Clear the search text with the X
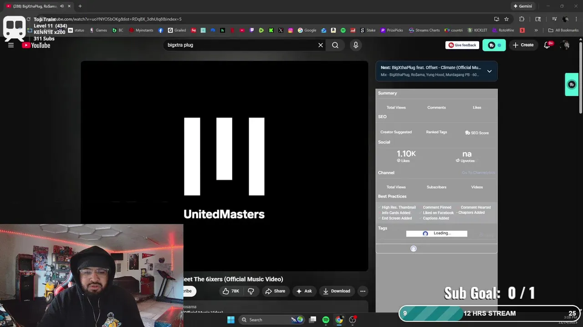Screen dimensions: 583x327 click(321, 45)
